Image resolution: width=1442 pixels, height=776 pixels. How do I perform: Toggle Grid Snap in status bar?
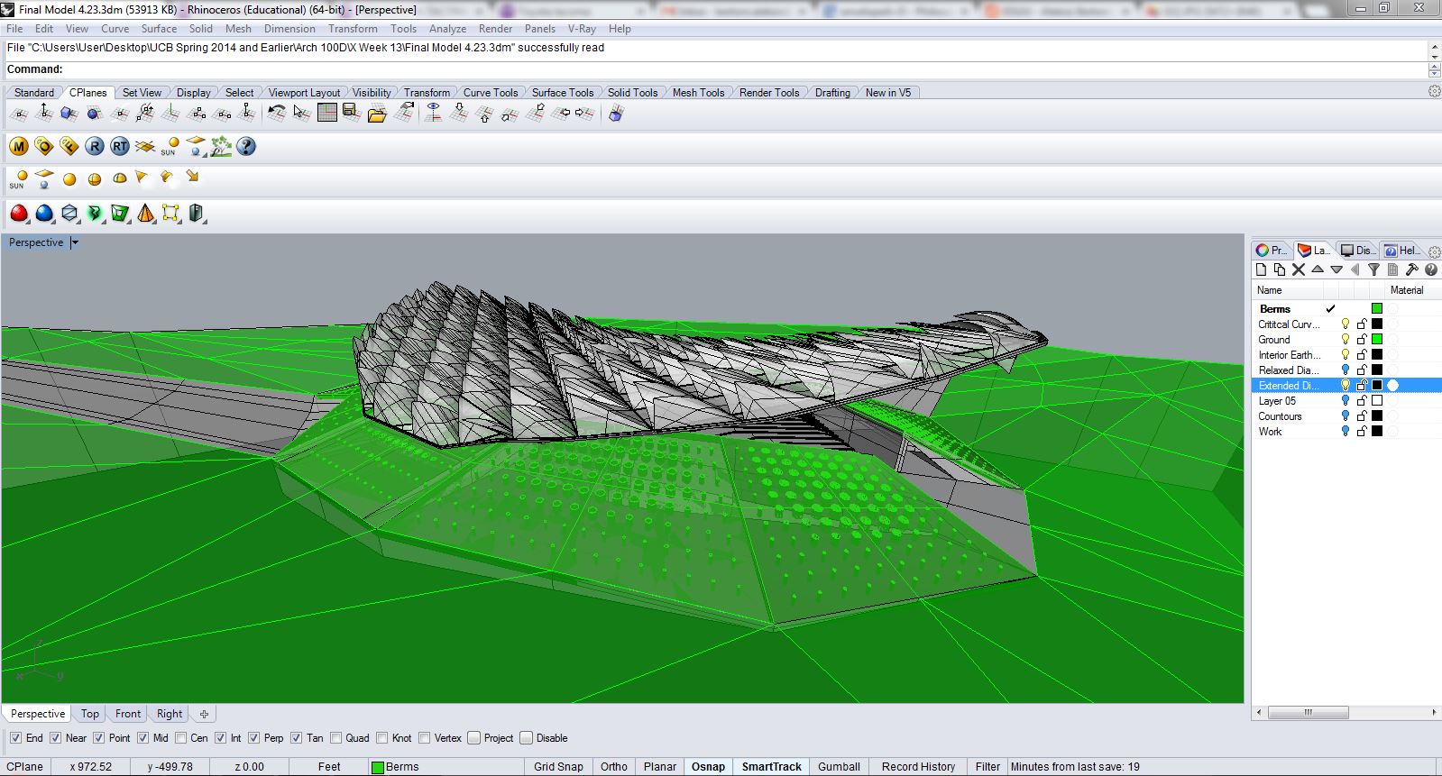[x=558, y=767]
